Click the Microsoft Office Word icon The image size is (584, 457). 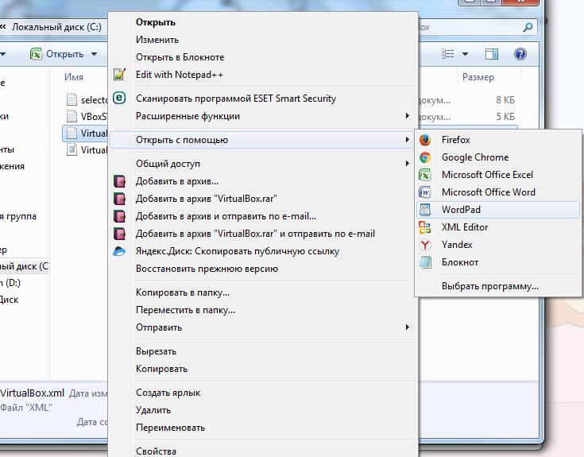[425, 192]
